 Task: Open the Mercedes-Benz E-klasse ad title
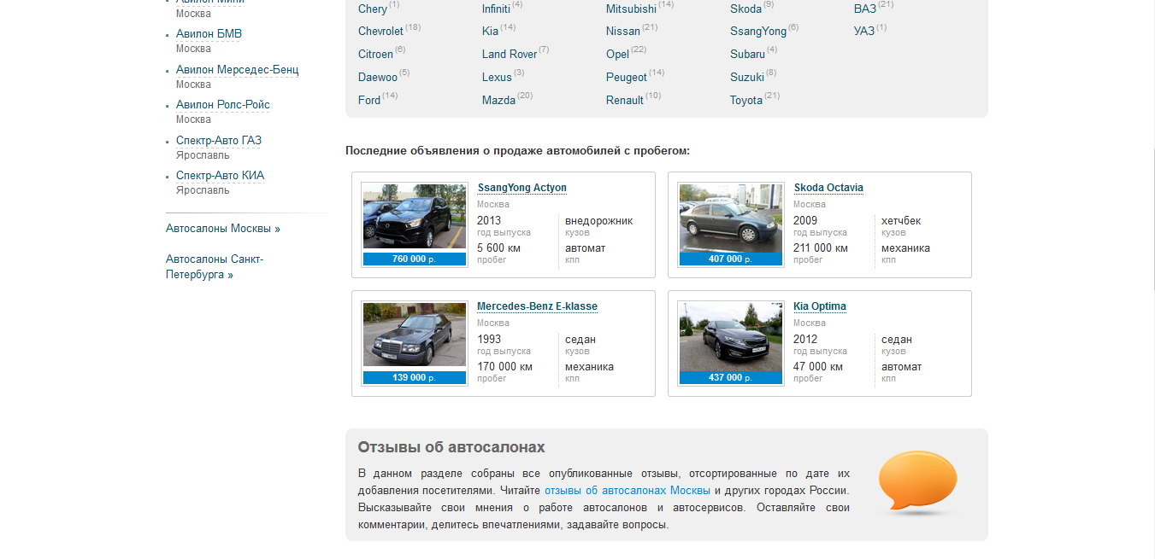(537, 306)
